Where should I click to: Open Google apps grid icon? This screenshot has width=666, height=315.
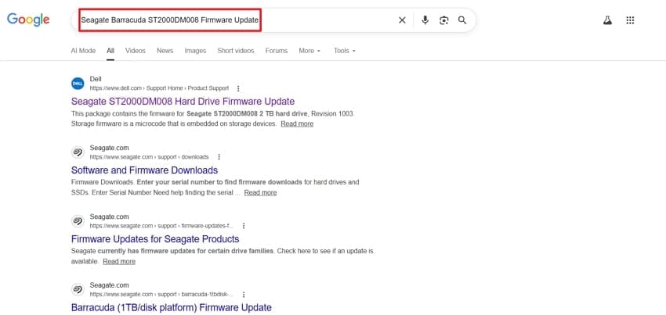click(x=630, y=20)
